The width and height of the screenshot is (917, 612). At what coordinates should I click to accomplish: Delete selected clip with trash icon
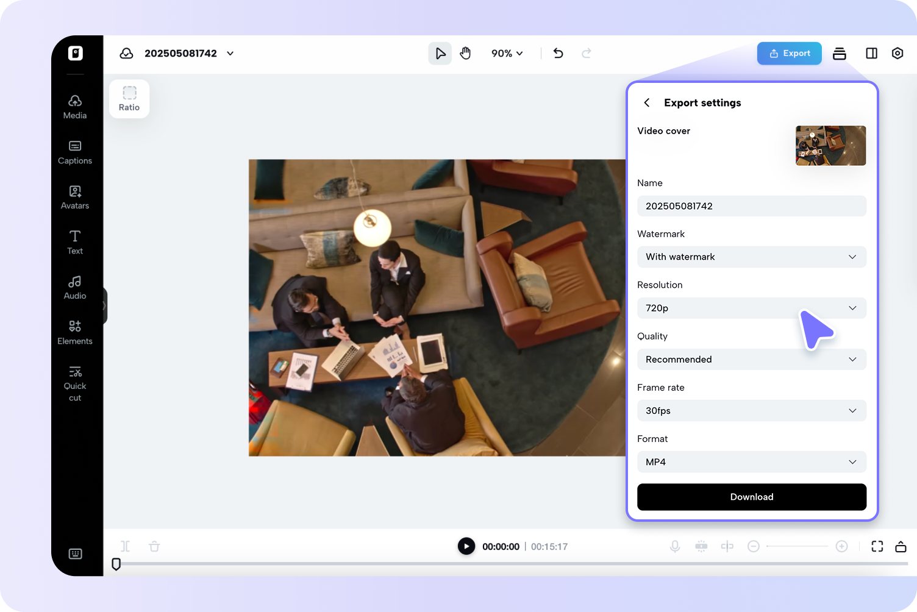pos(154,546)
